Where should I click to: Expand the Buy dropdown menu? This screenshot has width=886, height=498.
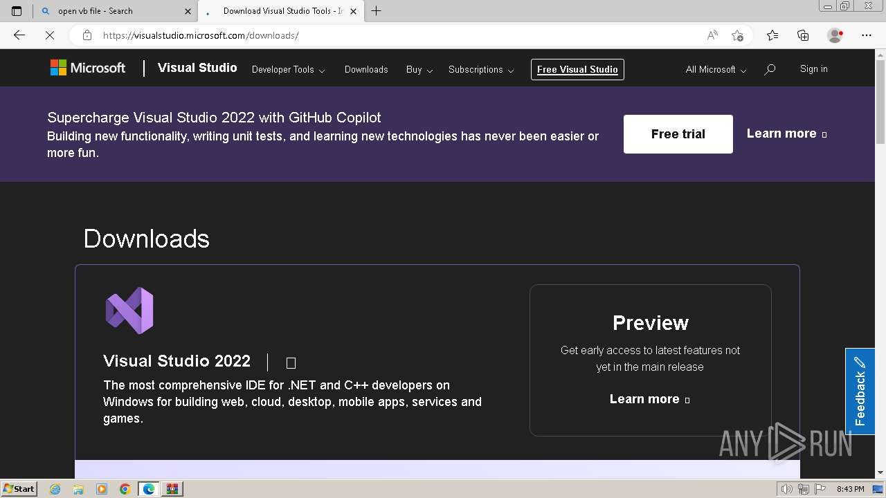(419, 70)
